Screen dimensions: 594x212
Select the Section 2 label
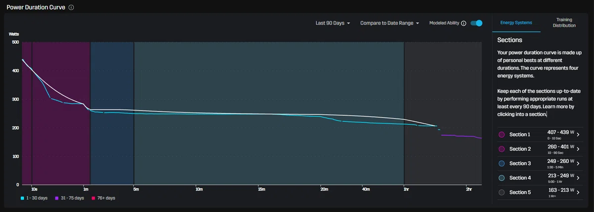coord(520,149)
